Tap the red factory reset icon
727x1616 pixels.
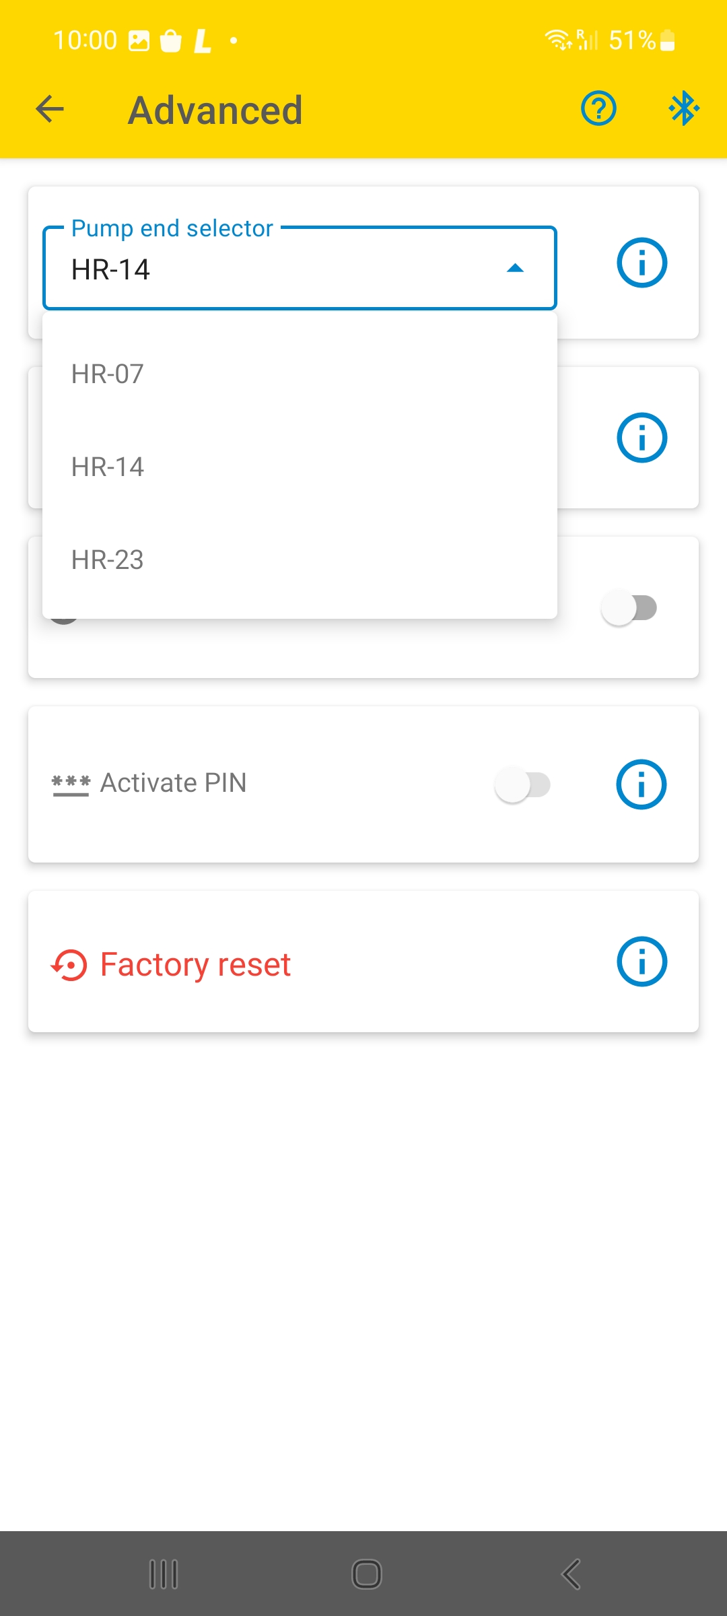[69, 965]
